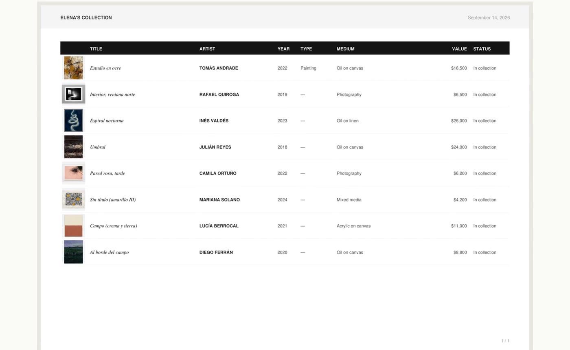
Task: Open the Estudio en ocre artwork thumbnail
Action: tap(73, 68)
